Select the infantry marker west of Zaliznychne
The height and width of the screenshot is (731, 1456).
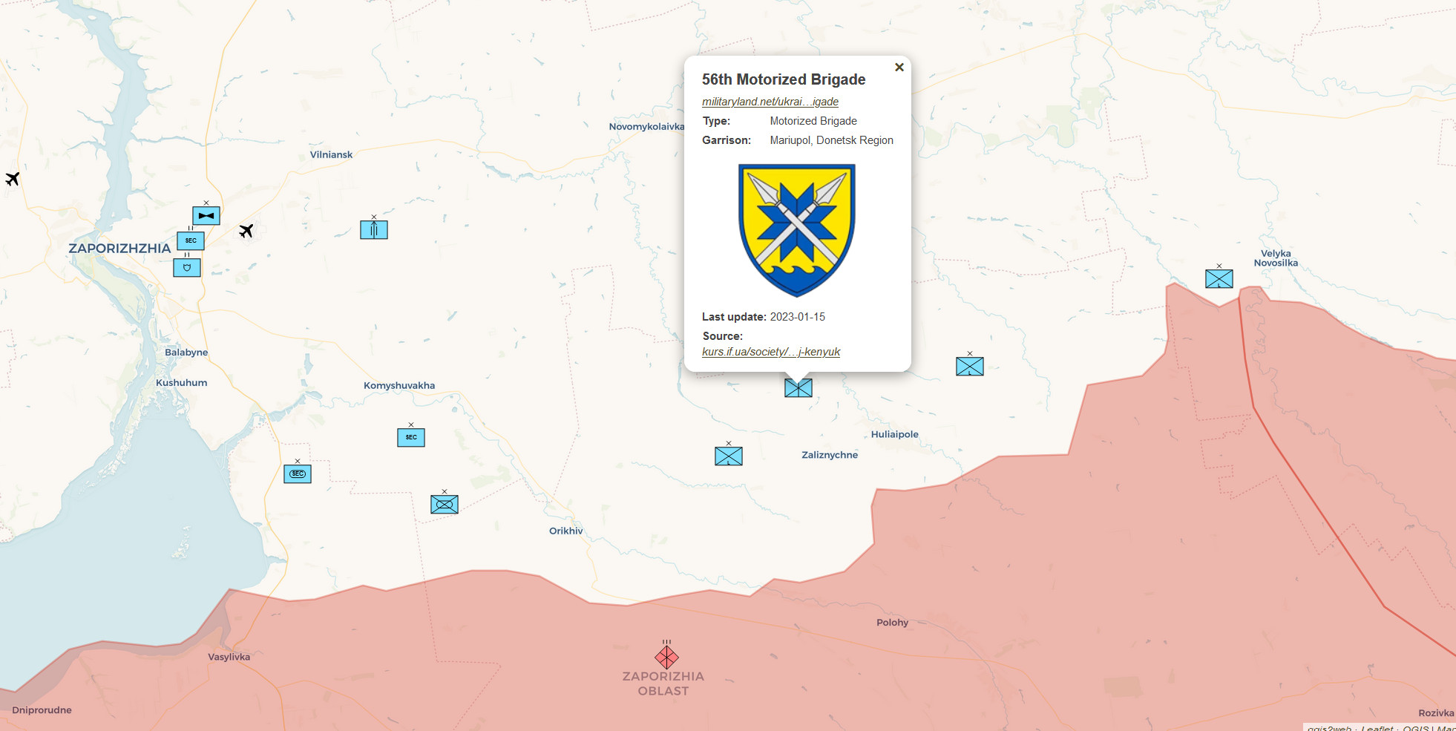(x=729, y=456)
